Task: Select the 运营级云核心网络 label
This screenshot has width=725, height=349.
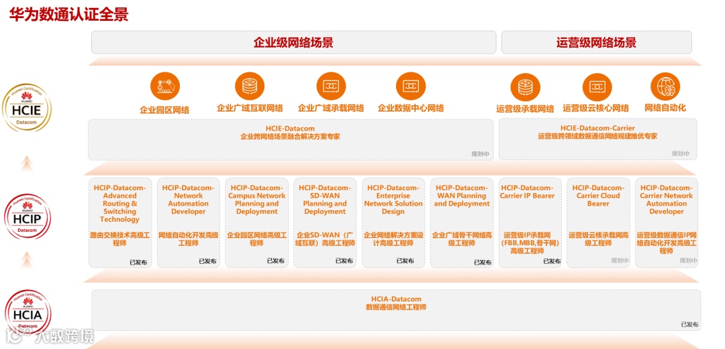Action: click(x=596, y=109)
